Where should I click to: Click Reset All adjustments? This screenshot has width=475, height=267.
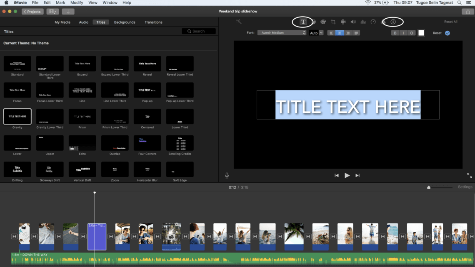click(x=450, y=22)
